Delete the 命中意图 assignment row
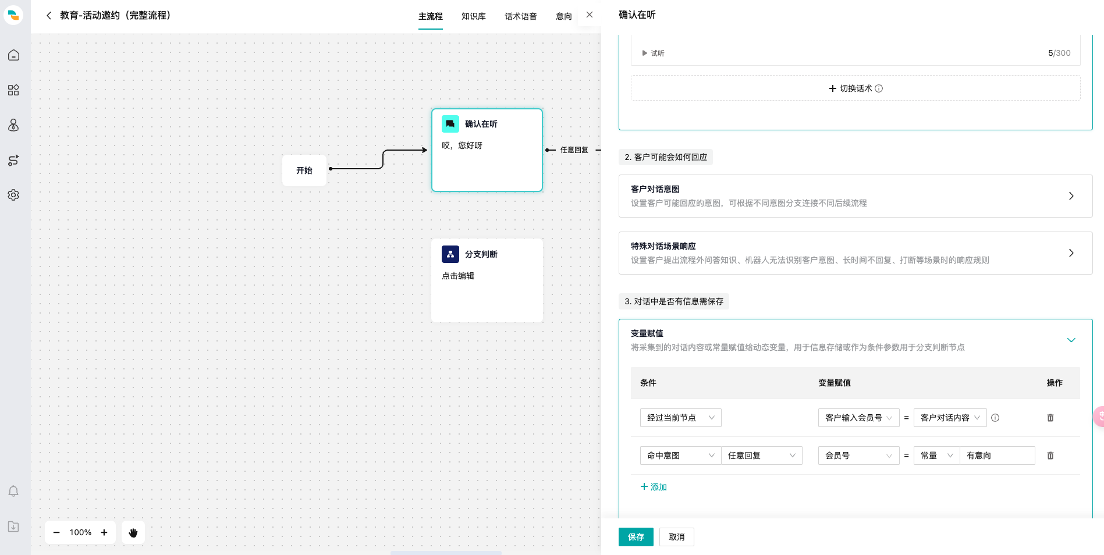Viewport: 1104px width, 555px height. click(x=1050, y=456)
